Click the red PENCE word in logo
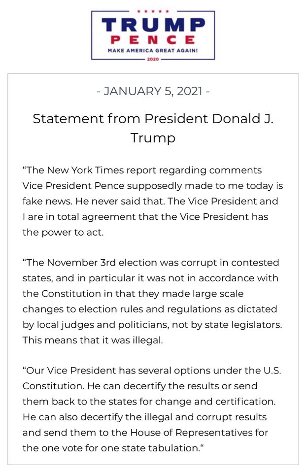The height and width of the screenshot is (475, 306). pyautogui.click(x=153, y=39)
